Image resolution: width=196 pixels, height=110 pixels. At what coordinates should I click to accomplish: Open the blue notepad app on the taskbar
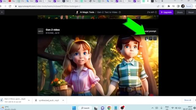[116, 108]
